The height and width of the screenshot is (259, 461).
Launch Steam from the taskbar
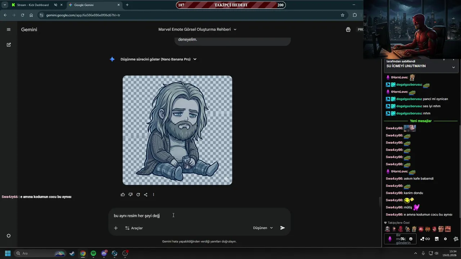(72, 253)
